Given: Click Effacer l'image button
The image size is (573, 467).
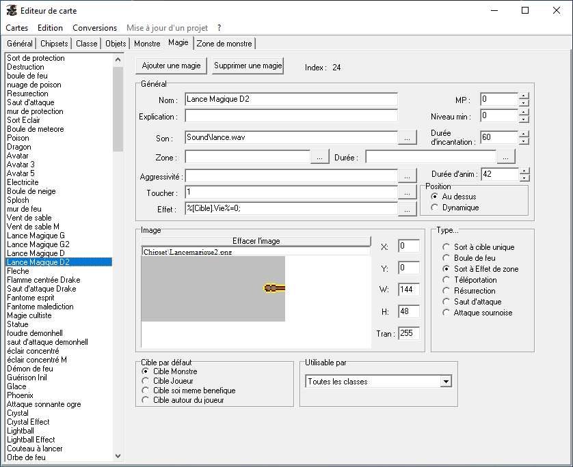Looking at the screenshot, I should (x=256, y=241).
